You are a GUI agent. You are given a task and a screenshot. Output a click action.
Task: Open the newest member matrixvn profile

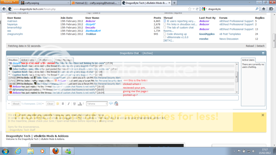point(12,21)
